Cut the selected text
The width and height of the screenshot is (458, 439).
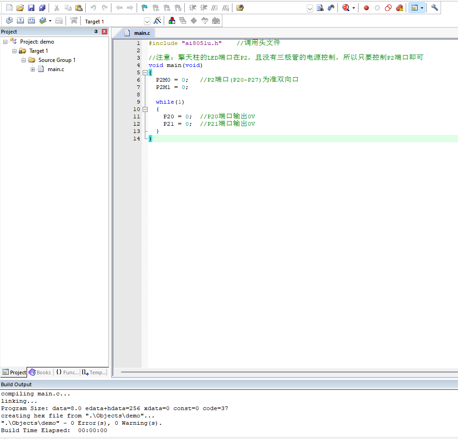pyautogui.click(x=57, y=8)
